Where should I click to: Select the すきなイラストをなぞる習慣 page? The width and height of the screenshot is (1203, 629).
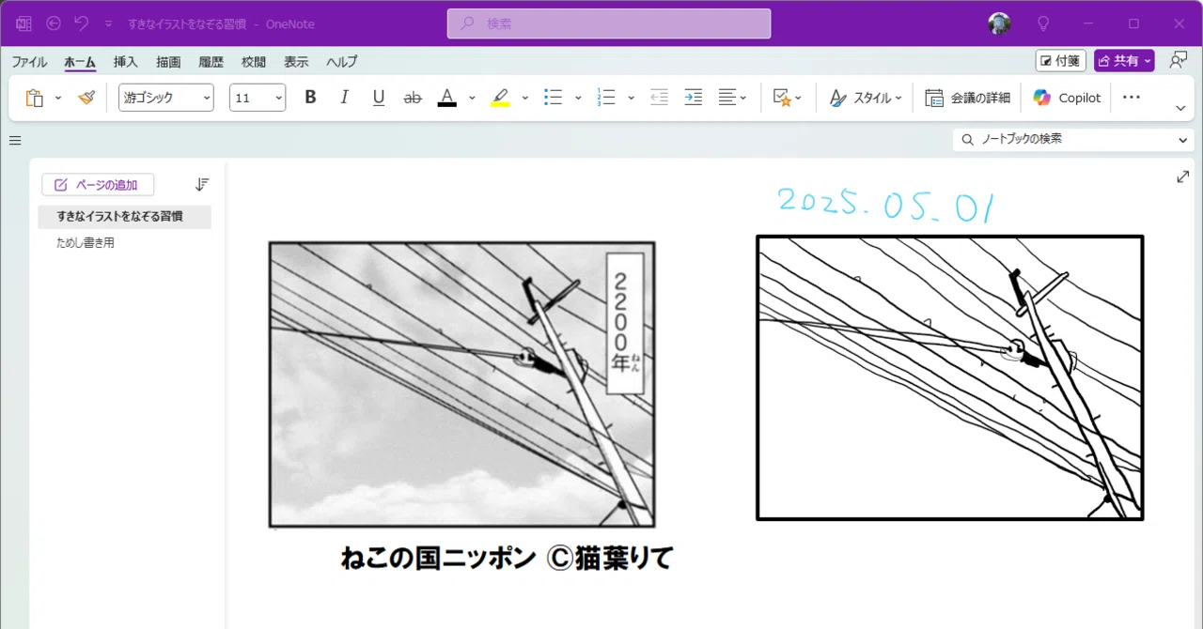click(x=124, y=216)
